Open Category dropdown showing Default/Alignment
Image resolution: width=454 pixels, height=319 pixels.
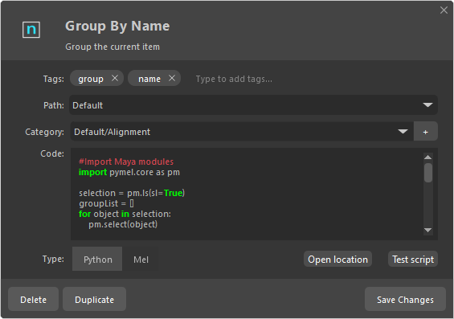tap(242, 132)
